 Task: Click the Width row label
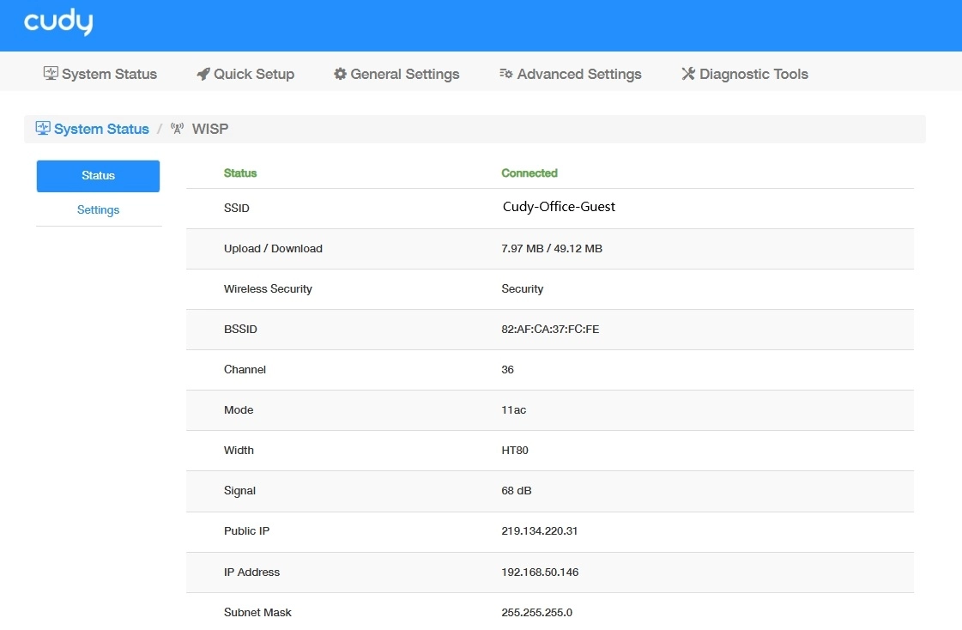tap(239, 451)
